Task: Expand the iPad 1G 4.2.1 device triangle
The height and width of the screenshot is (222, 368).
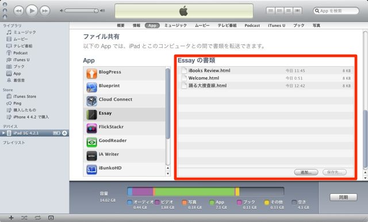Action: click(x=3, y=133)
